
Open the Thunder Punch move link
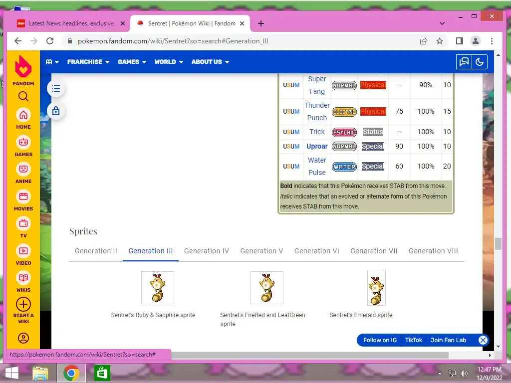click(x=317, y=111)
